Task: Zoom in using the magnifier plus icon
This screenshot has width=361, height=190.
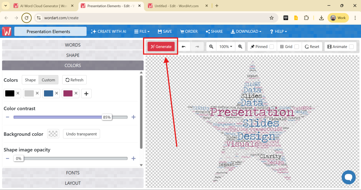Action: tap(240, 47)
